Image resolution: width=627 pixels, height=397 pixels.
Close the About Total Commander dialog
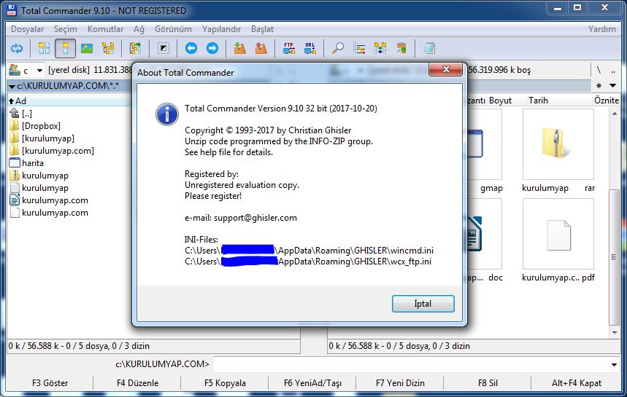pos(446,69)
